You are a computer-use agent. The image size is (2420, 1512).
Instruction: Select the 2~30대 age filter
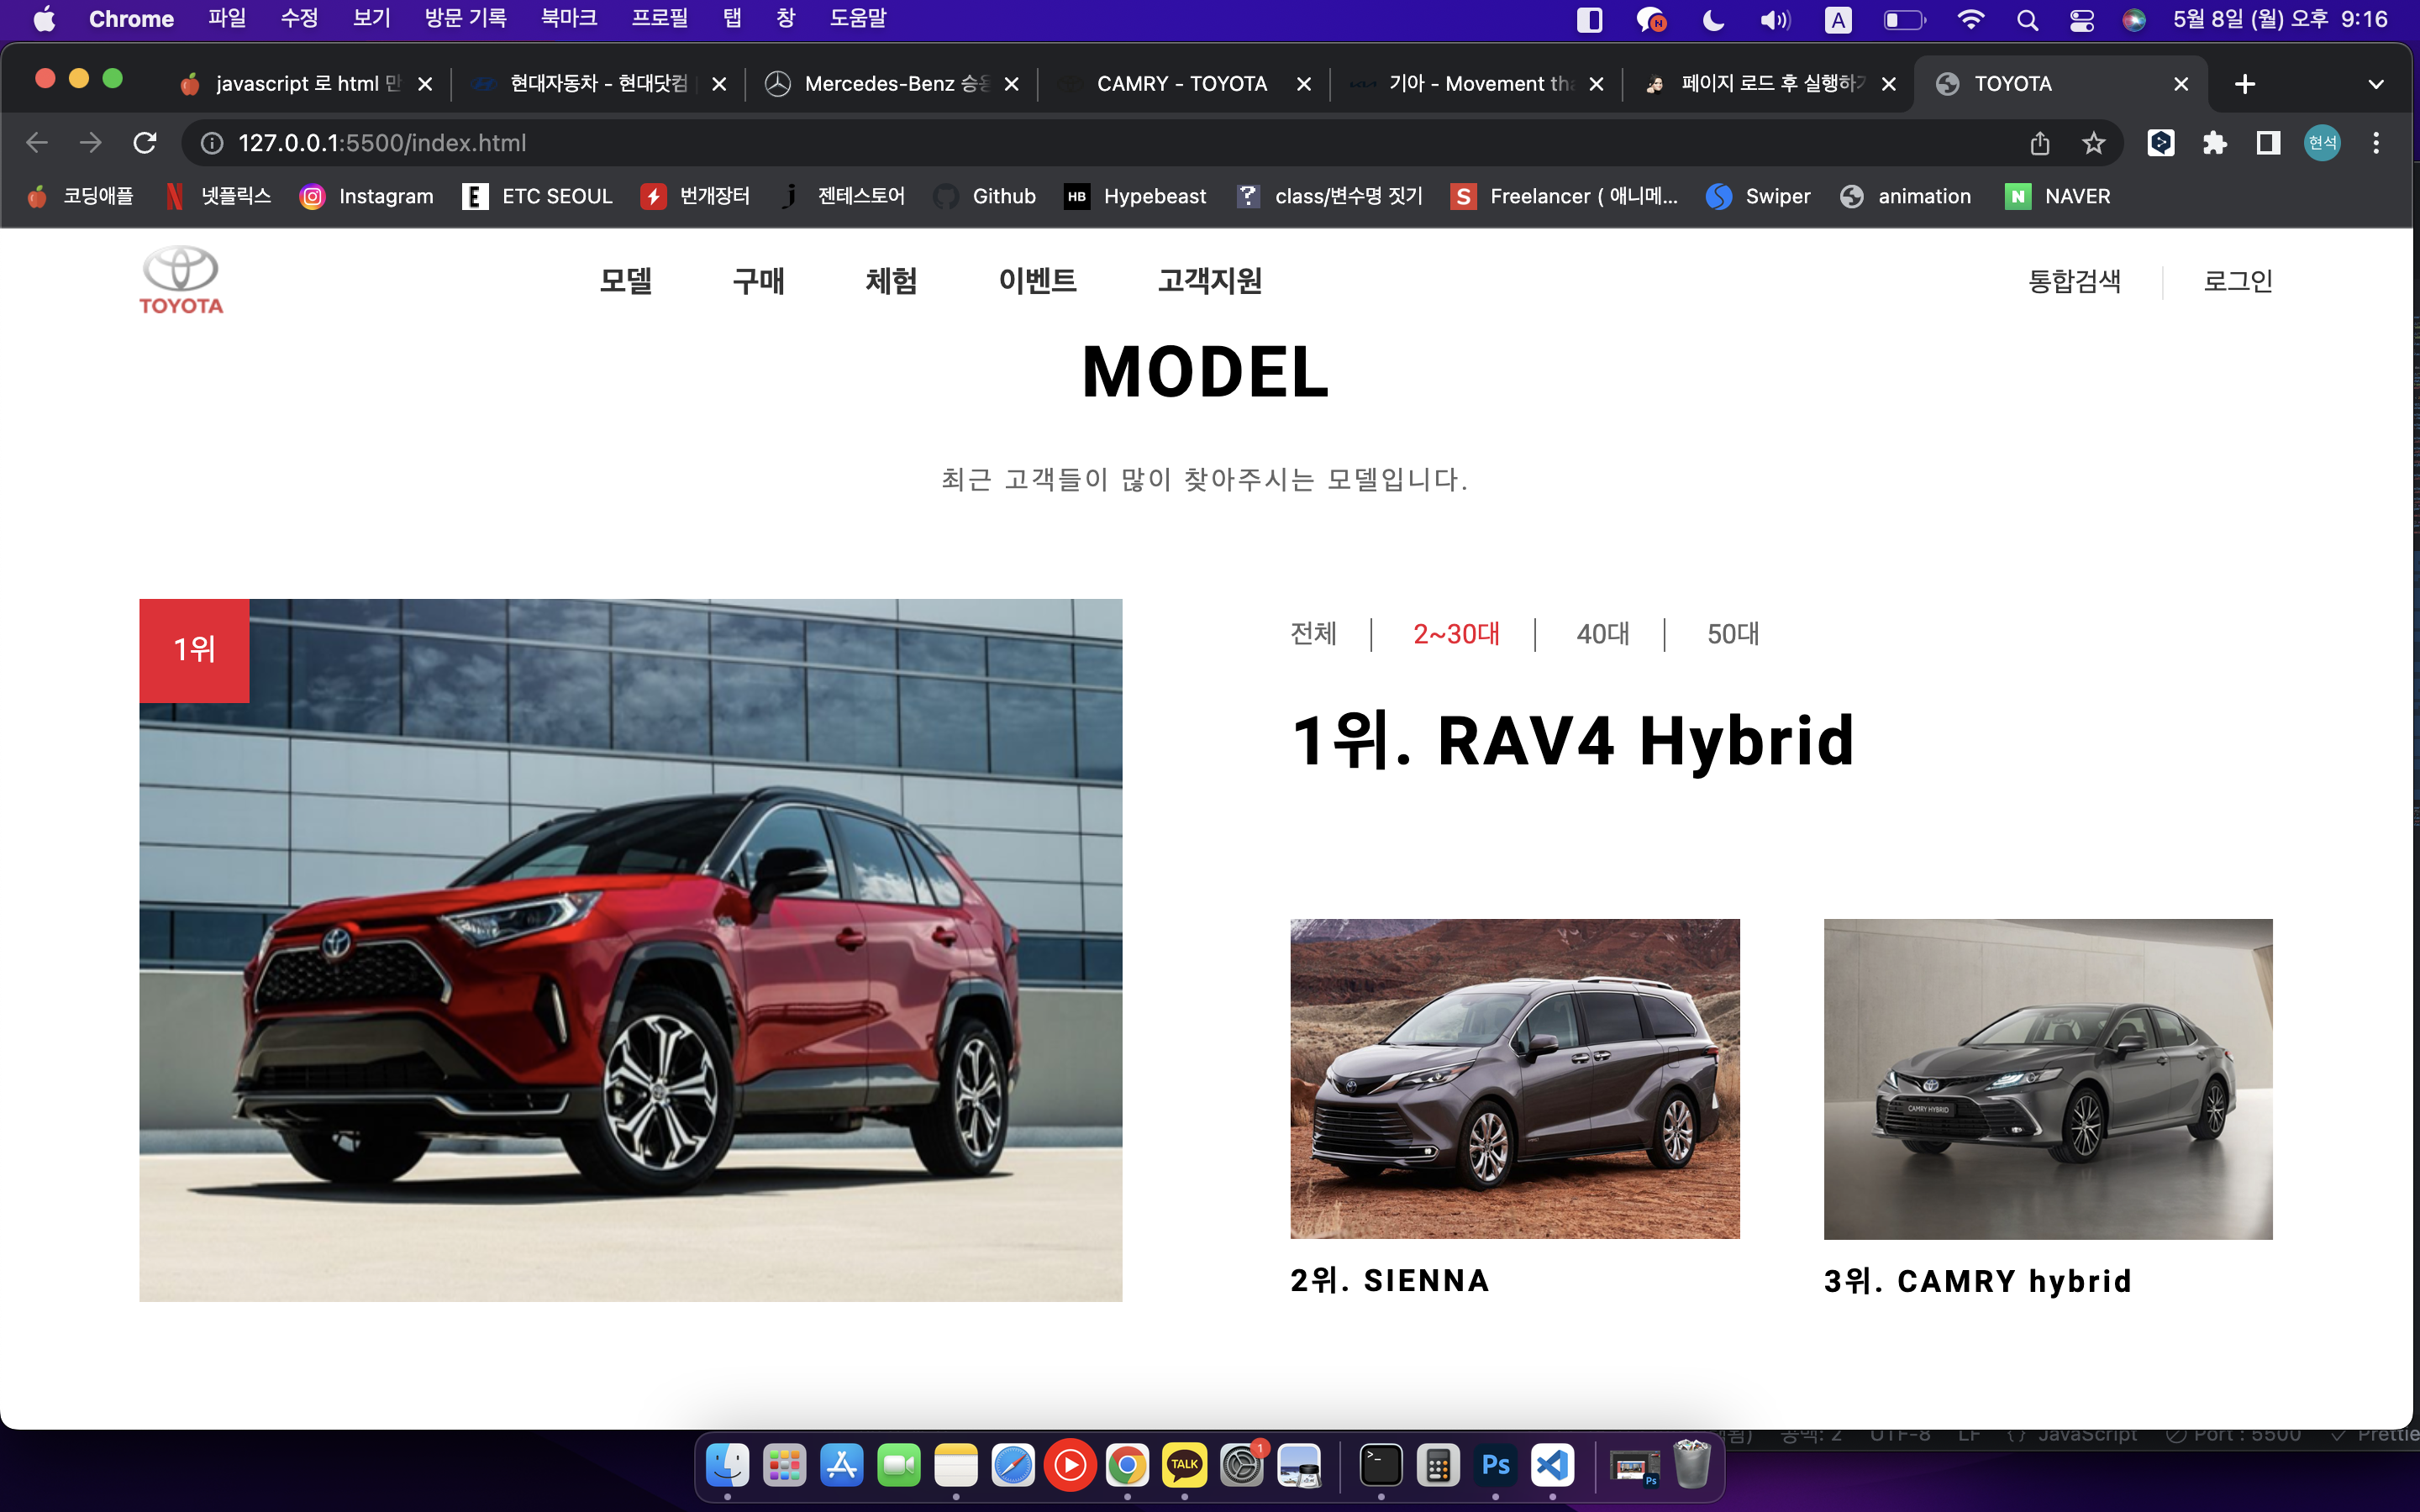1456,634
